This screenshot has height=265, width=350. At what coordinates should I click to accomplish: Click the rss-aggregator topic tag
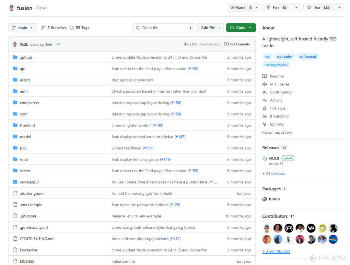pyautogui.click(x=276, y=65)
